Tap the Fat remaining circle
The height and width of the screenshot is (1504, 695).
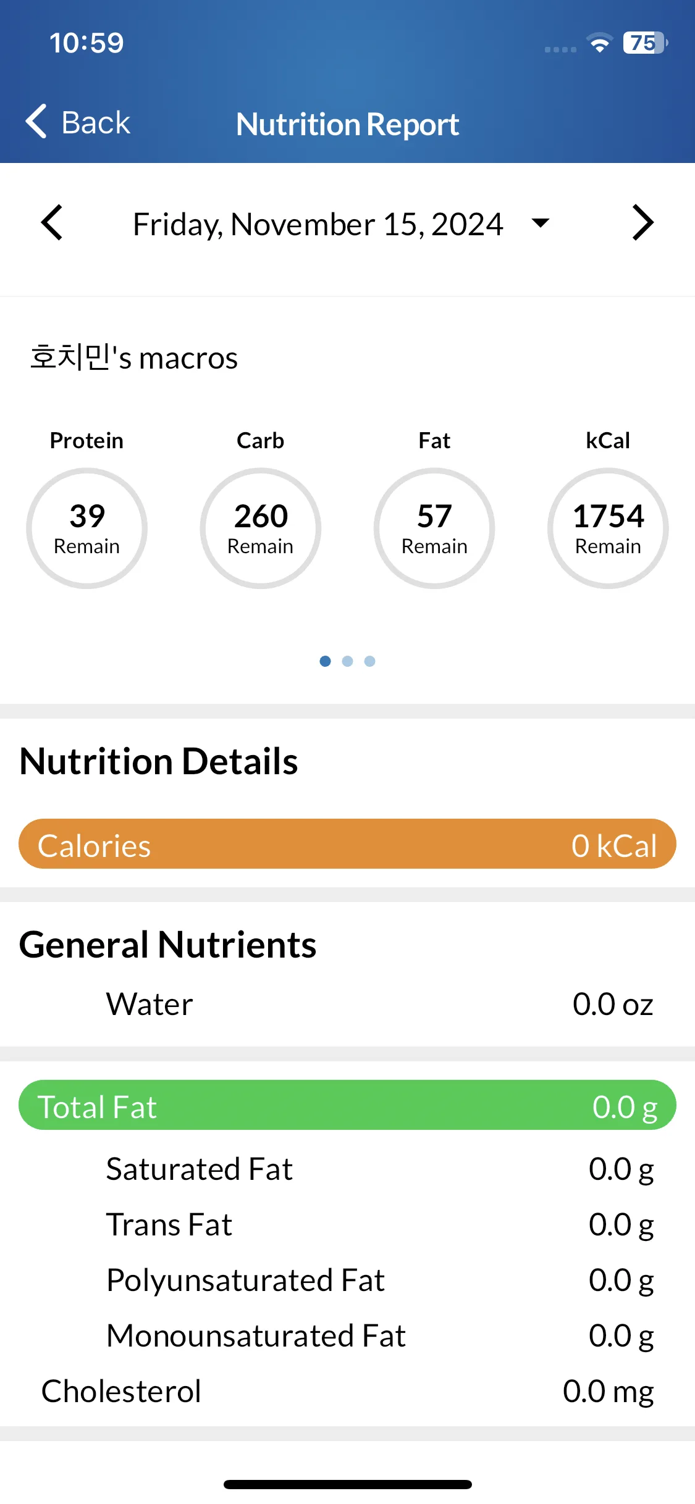[434, 528]
